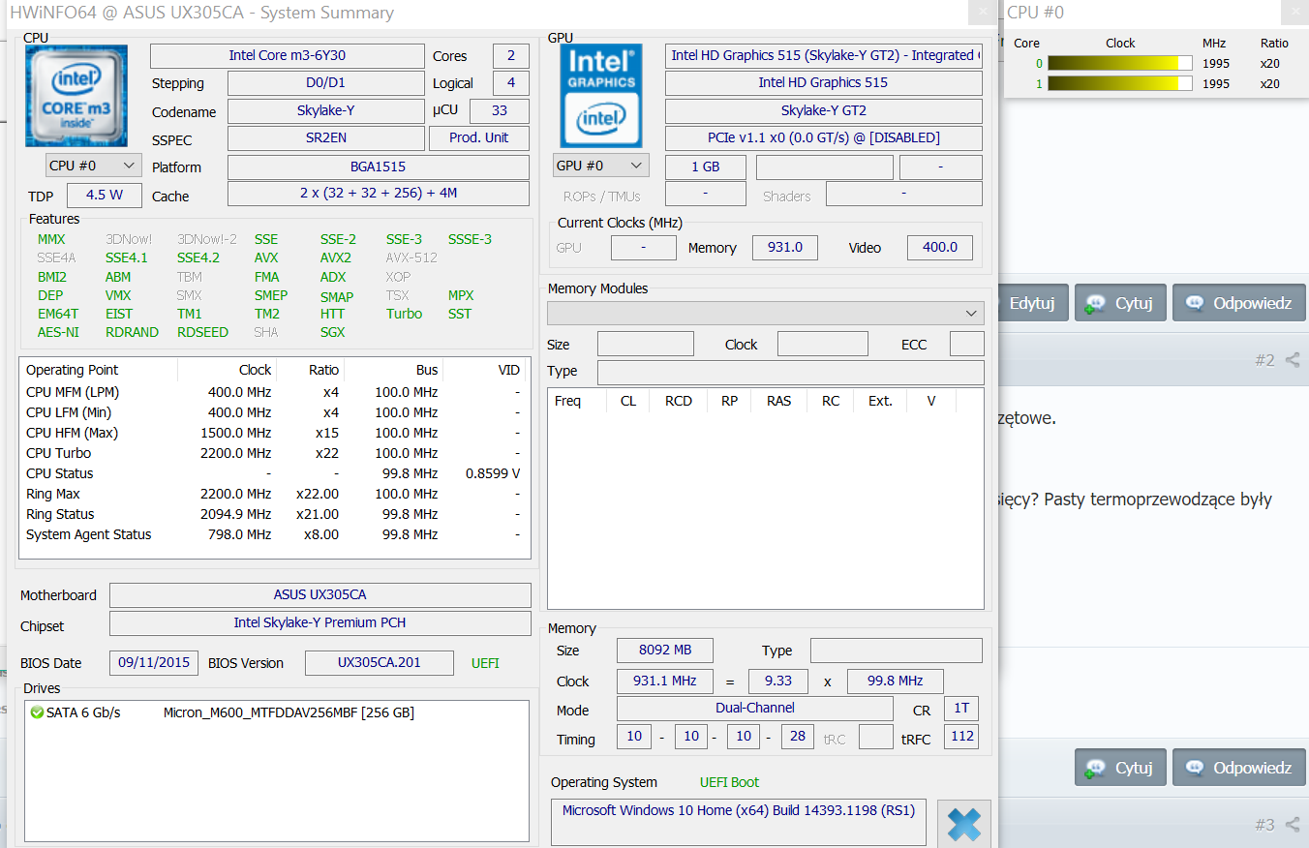Image resolution: width=1309 pixels, height=848 pixels.
Task: Click the Intel HD Graphics 515 GPU name field
Action: pos(824,82)
